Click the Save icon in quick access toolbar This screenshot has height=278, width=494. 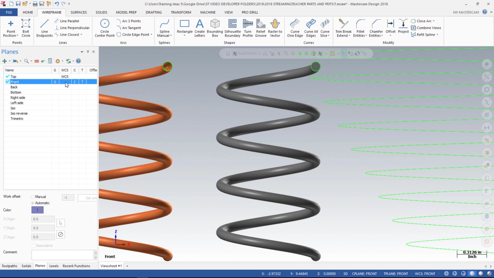point(18,4)
